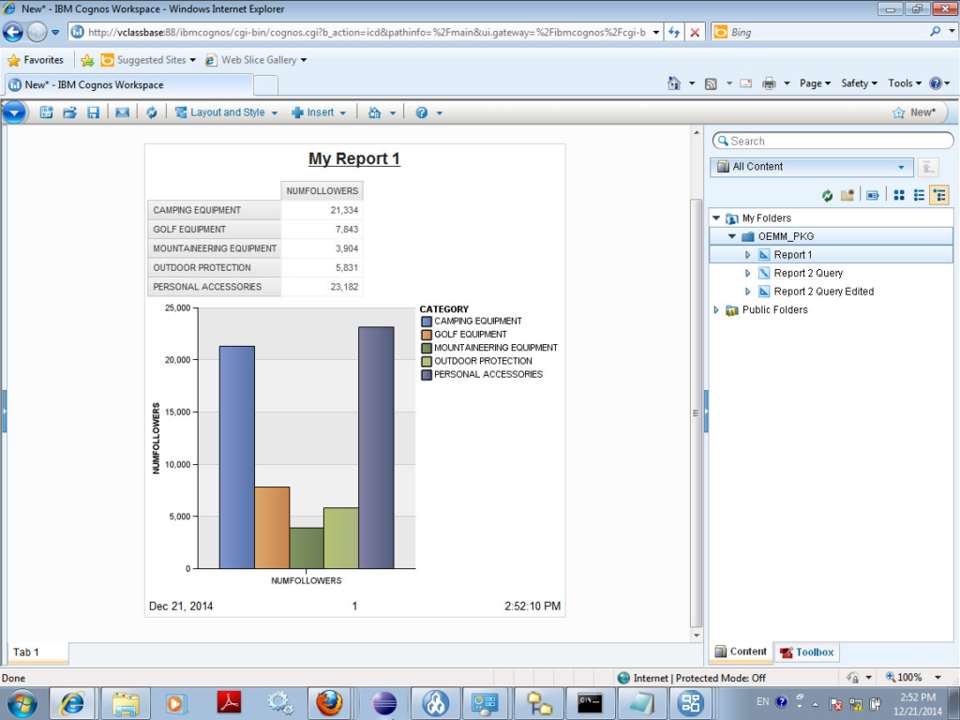Expand the Report 2 Query Edited node arrow
The width and height of the screenshot is (960, 720).
pyautogui.click(x=747, y=292)
